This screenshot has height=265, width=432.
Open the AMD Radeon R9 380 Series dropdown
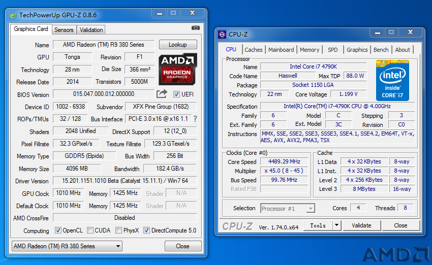click(x=67, y=246)
